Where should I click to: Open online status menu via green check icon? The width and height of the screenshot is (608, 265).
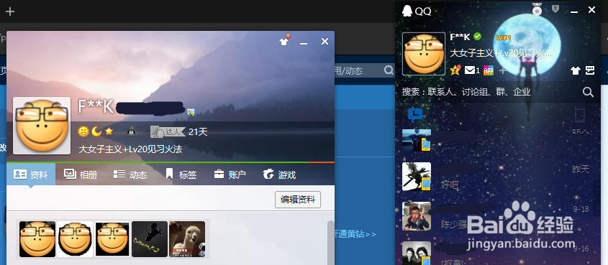(x=478, y=37)
